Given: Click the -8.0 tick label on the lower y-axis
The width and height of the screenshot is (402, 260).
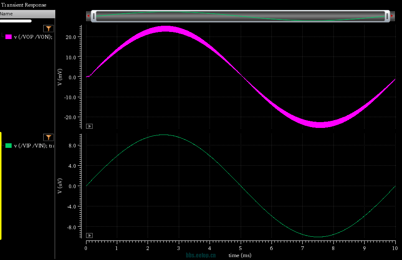Looking at the screenshot, I should (71, 228).
